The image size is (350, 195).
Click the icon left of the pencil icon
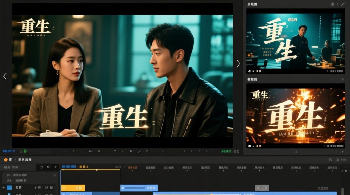click(333, 4)
